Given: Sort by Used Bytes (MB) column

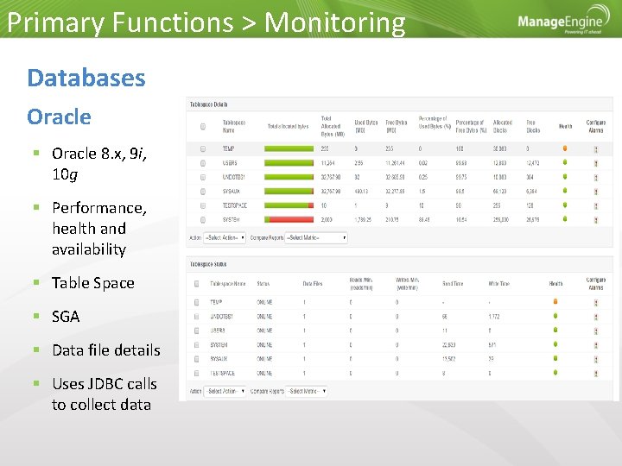Looking at the screenshot, I should [366, 126].
